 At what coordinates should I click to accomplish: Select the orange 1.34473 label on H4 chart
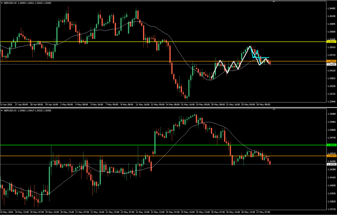(331, 61)
